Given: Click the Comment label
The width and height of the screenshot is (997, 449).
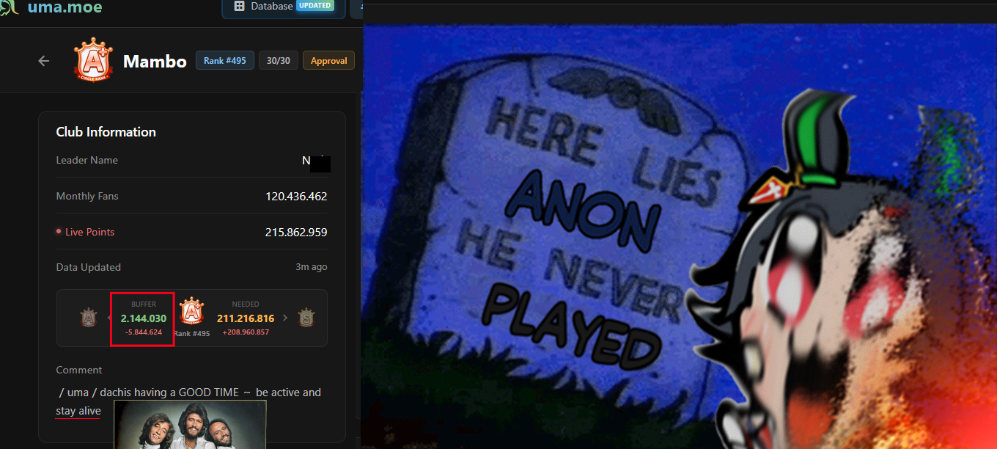Looking at the screenshot, I should coord(79,370).
